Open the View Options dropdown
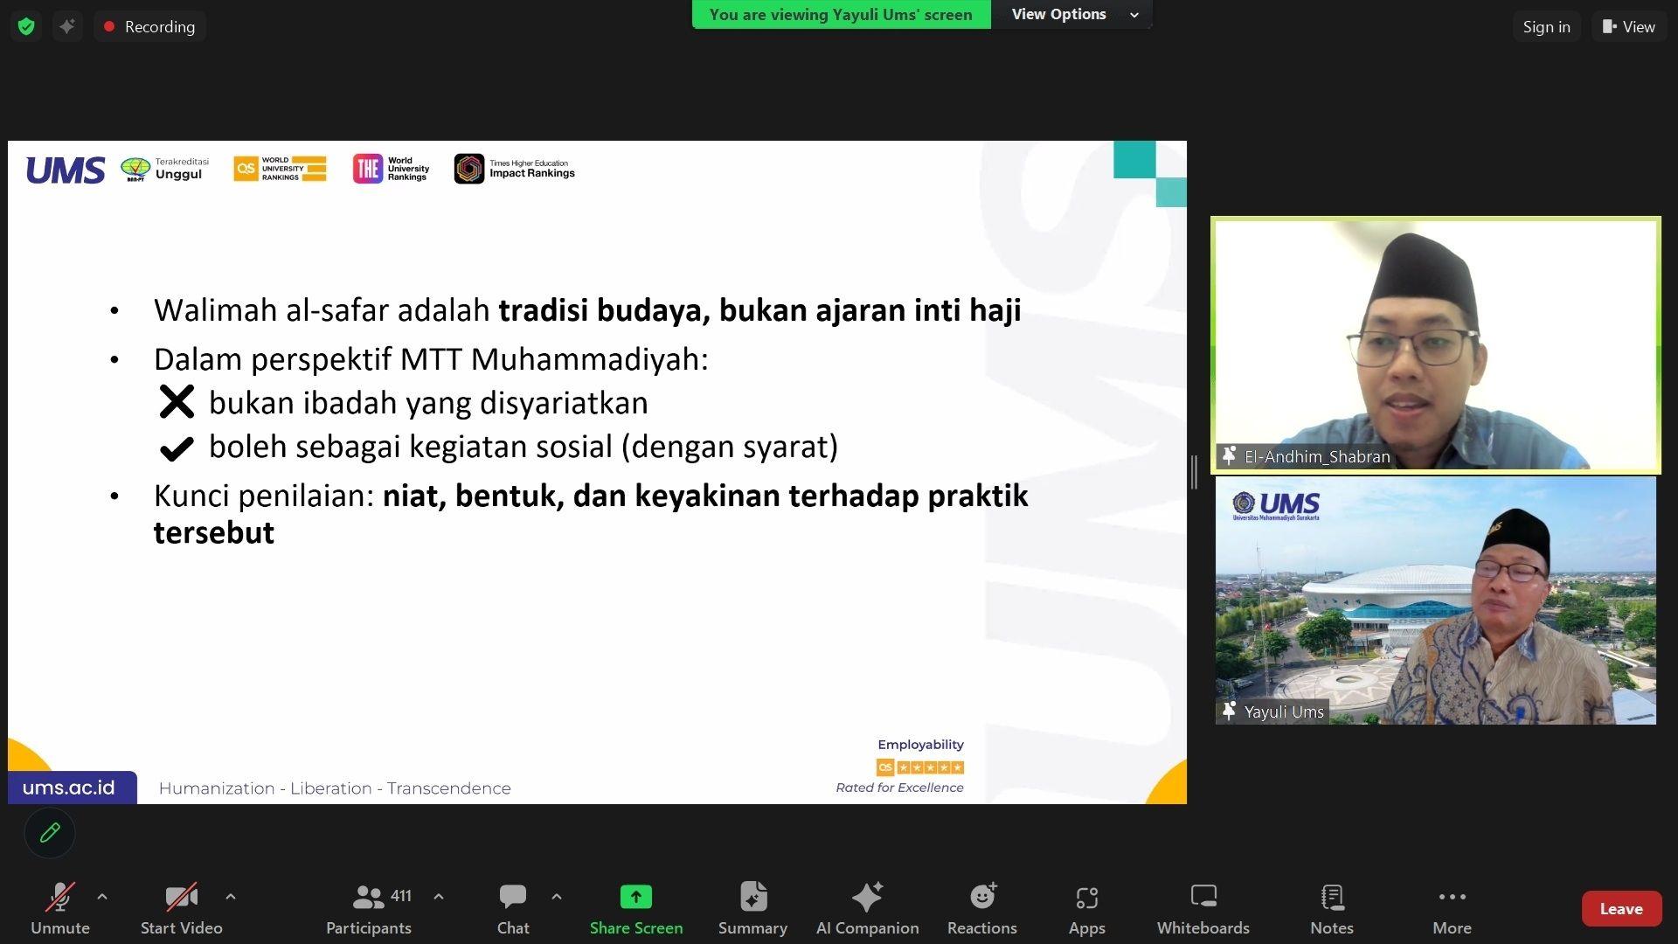1678x944 pixels. click(x=1071, y=14)
